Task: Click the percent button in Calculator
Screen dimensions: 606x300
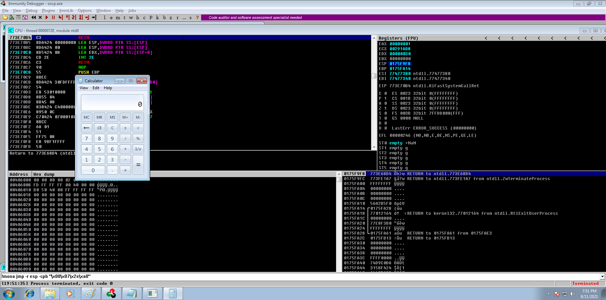Action: coord(138,138)
